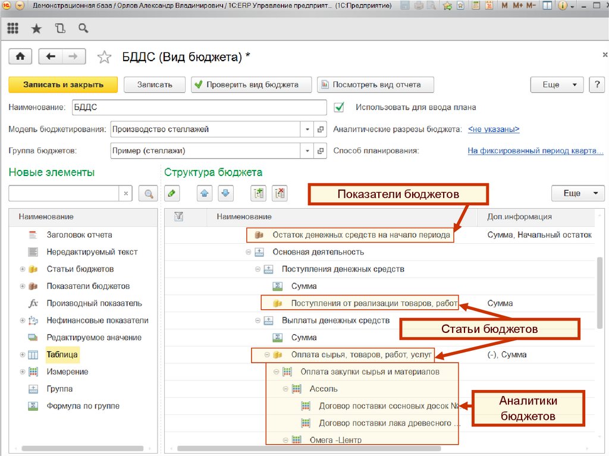Move element up with arrow icon
This screenshot has width=609, height=456.
205,193
